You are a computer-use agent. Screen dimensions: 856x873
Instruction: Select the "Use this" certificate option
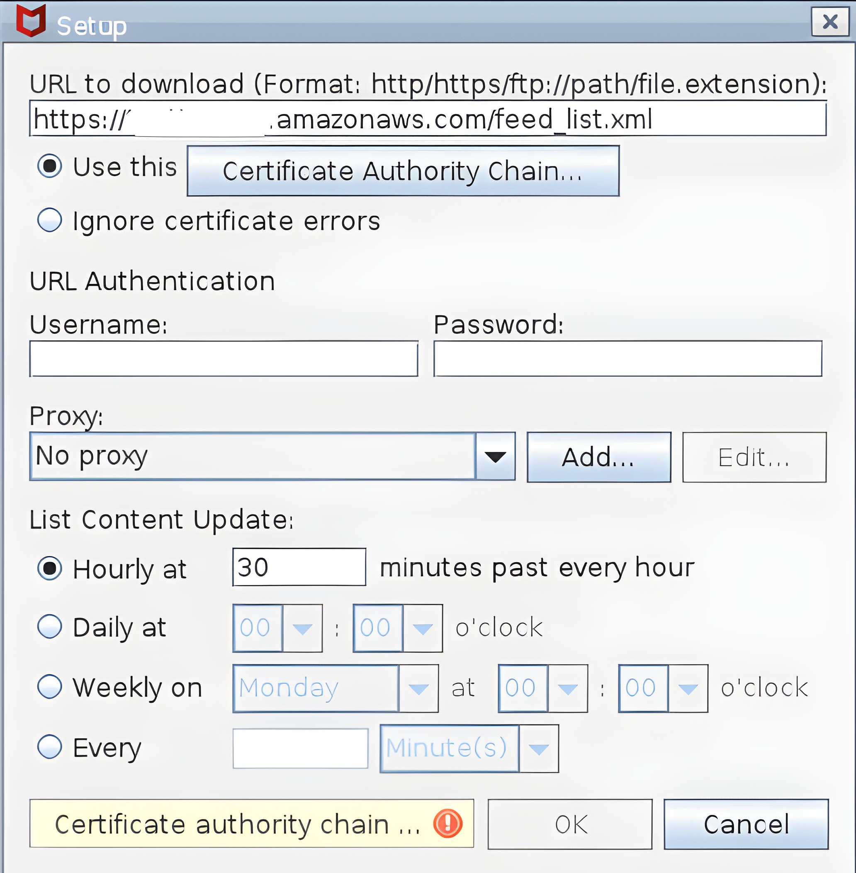click(x=51, y=167)
